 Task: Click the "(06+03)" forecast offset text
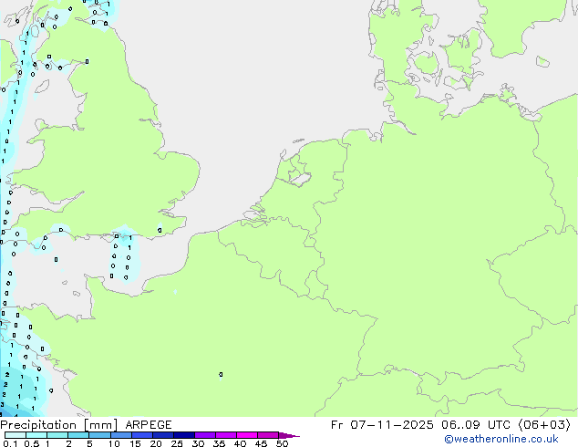tap(544, 425)
